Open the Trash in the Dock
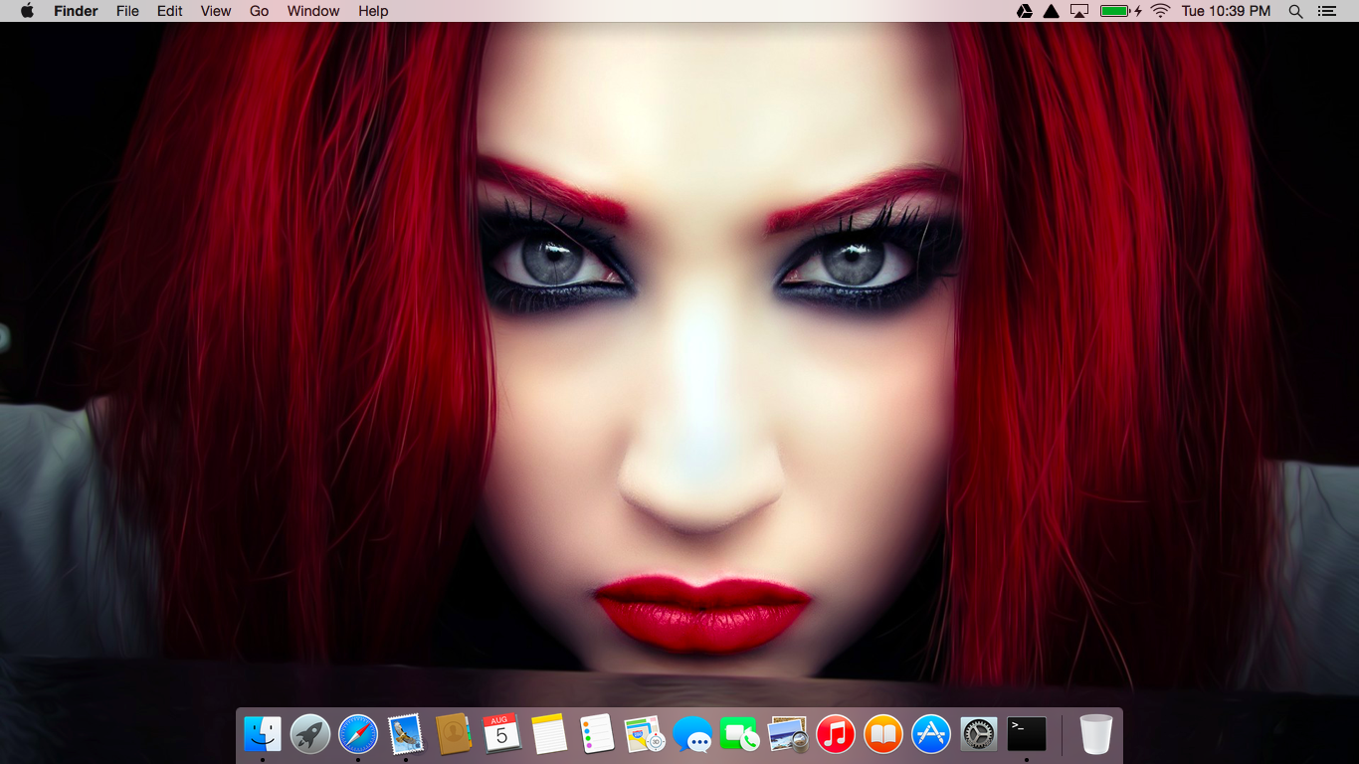The width and height of the screenshot is (1359, 764). coord(1096,735)
